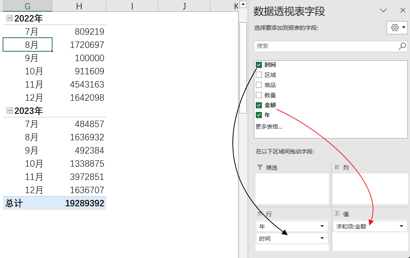Select value cell 484857
Image resolution: width=410 pixels, height=258 pixels.
pos(79,124)
